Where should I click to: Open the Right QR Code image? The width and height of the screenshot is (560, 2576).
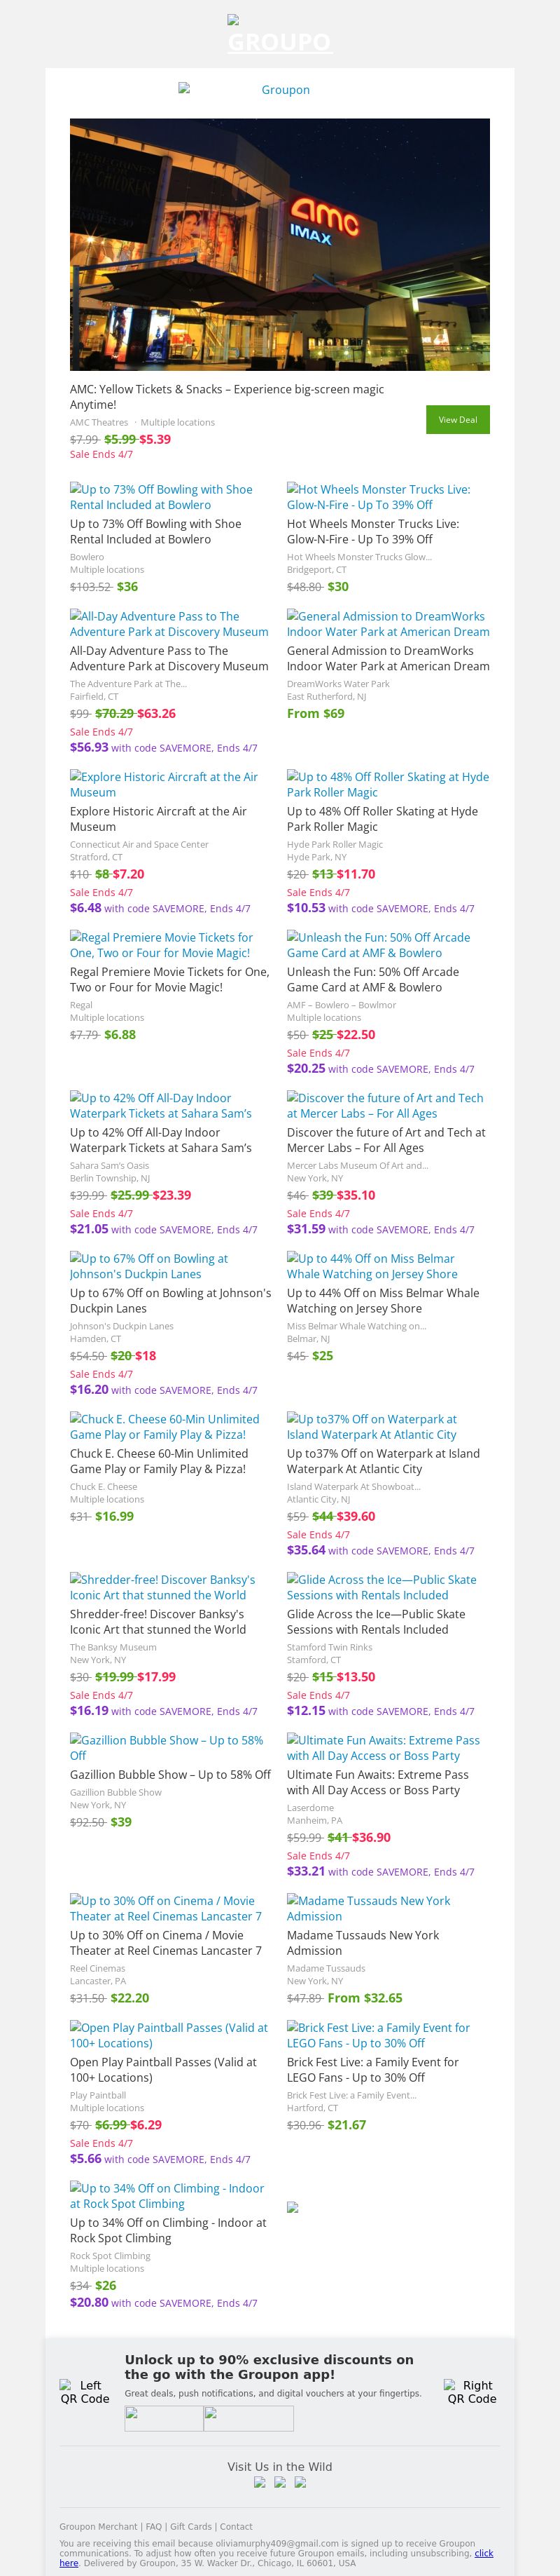pos(471,2391)
